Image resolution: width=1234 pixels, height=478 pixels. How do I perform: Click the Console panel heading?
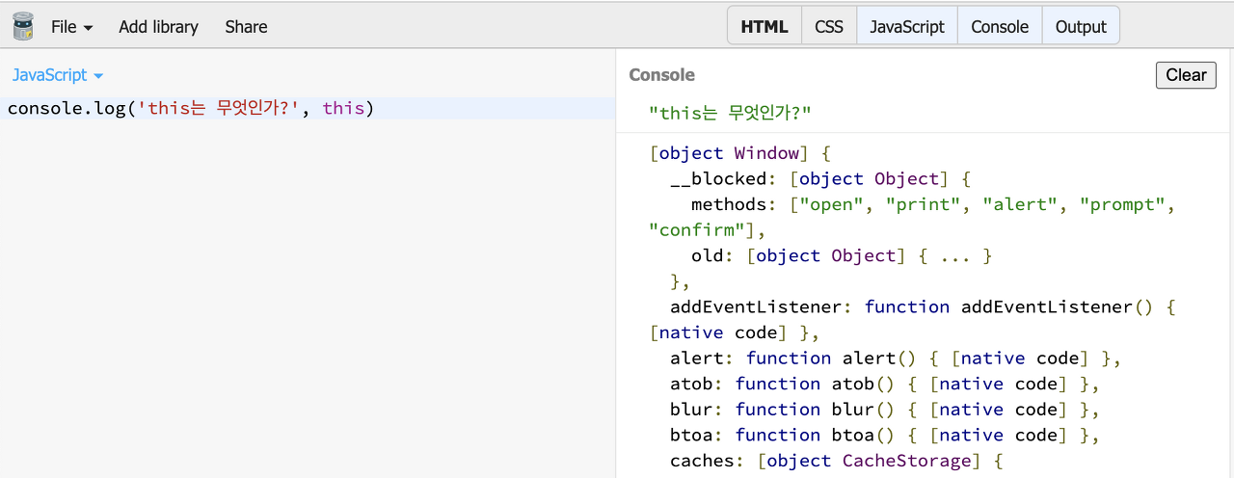click(x=661, y=74)
